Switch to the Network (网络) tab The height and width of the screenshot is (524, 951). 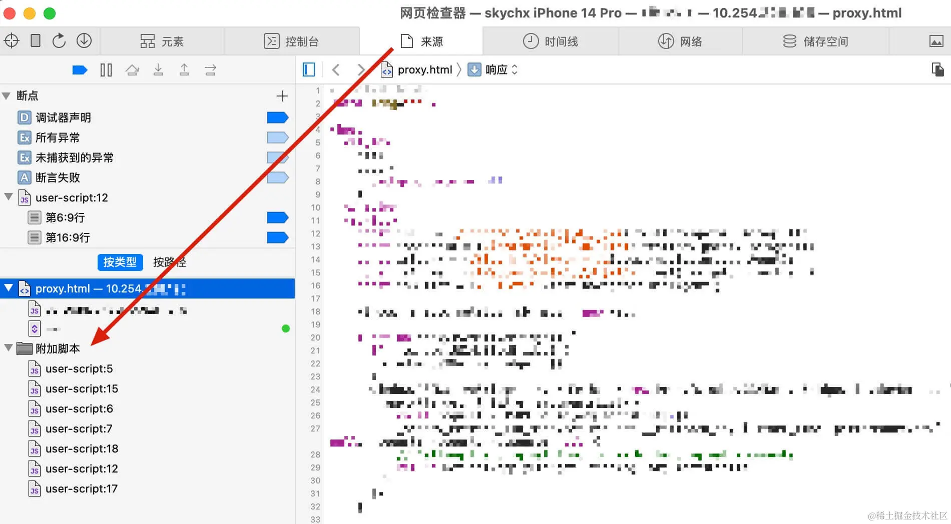tap(680, 41)
